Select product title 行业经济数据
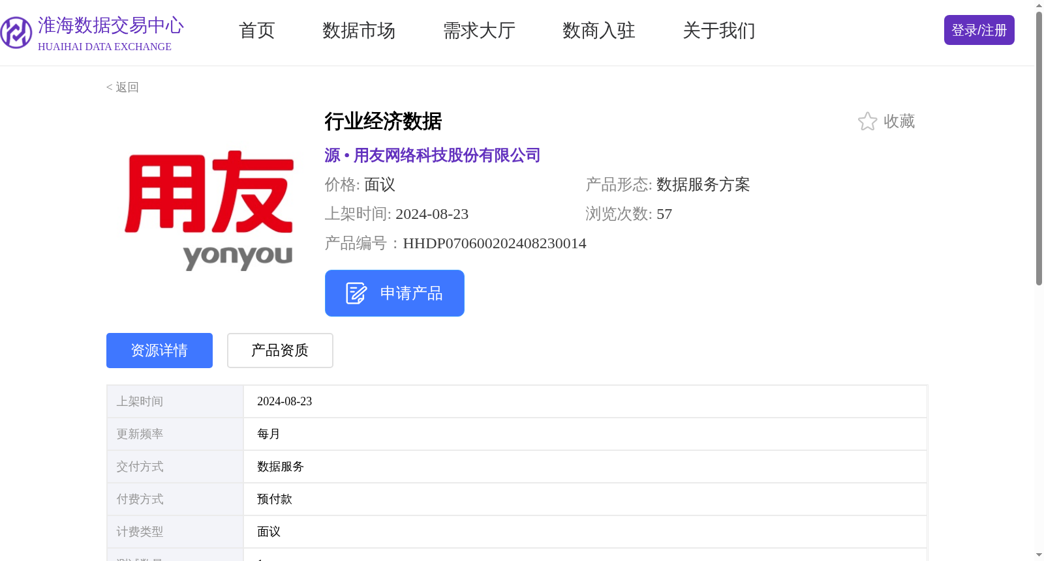The width and height of the screenshot is (1044, 561). pos(384,121)
